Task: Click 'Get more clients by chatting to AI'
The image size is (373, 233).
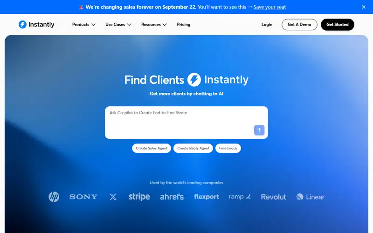Action: (186, 94)
